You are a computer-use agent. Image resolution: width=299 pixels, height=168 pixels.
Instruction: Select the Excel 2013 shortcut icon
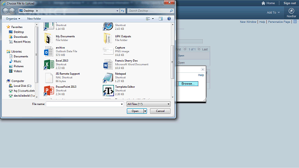49,64
